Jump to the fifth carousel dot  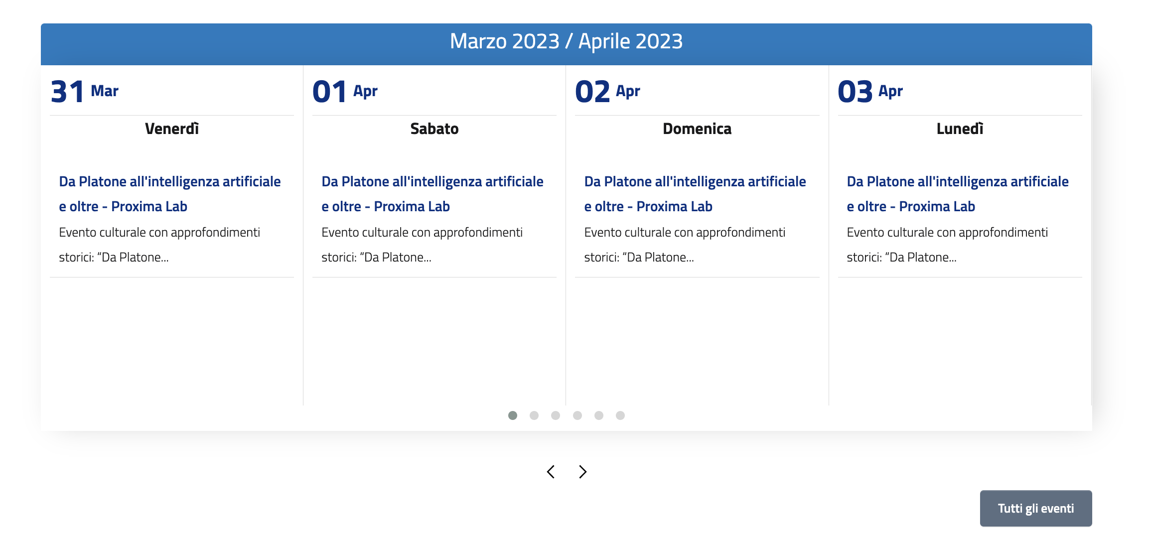pos(599,415)
